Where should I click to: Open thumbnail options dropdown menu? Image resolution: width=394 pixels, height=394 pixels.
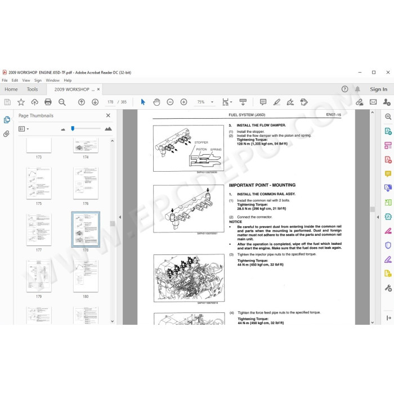tap(24, 129)
